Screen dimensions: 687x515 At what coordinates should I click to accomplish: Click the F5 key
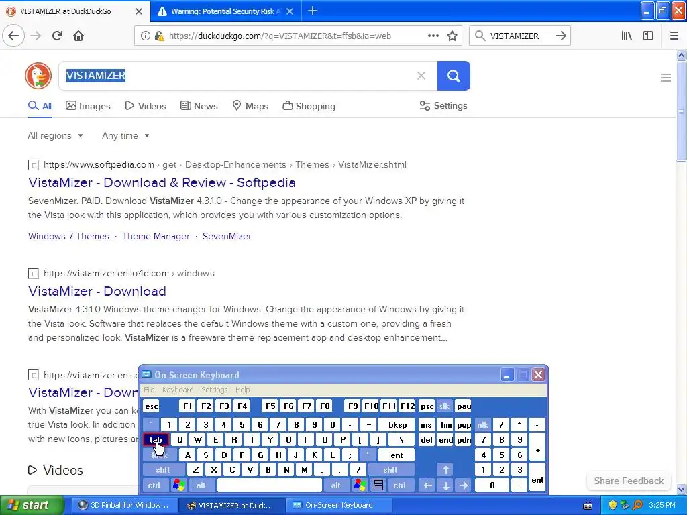[270, 406]
